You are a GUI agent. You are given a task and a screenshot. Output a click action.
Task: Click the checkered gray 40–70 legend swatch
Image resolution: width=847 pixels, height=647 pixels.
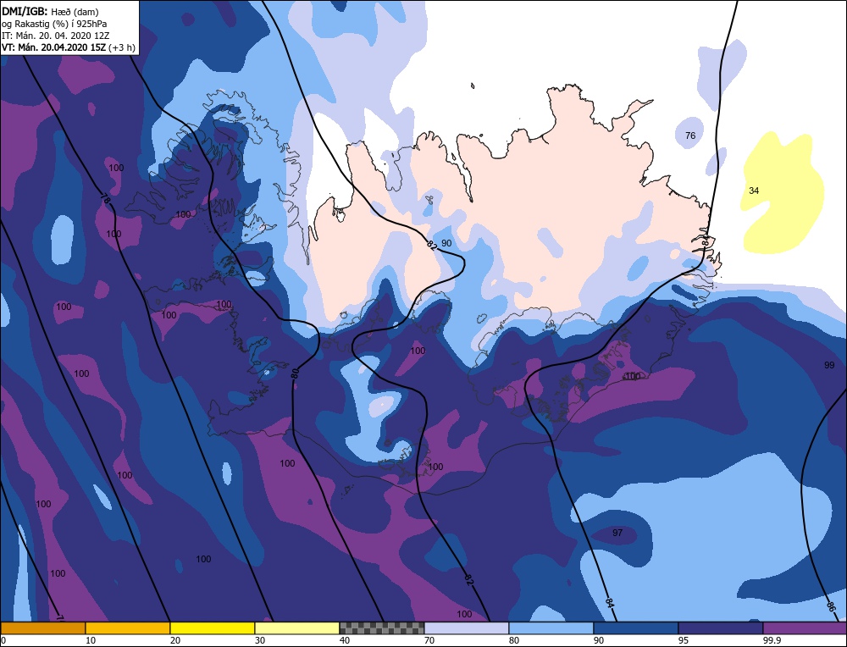381,628
